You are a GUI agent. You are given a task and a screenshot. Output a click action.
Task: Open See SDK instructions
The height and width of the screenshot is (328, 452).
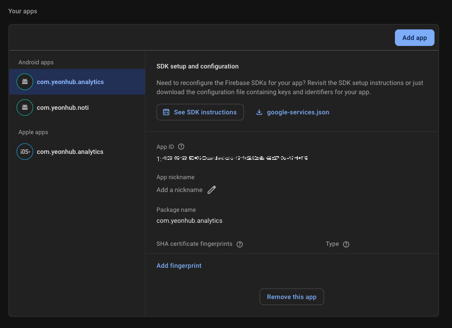coord(200,112)
